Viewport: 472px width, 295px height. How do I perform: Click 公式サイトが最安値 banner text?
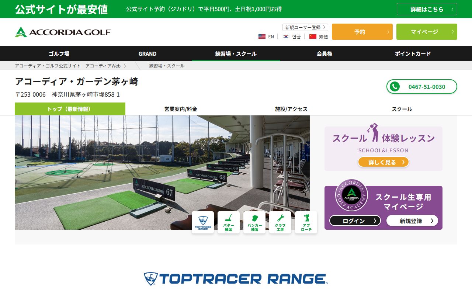61,9
